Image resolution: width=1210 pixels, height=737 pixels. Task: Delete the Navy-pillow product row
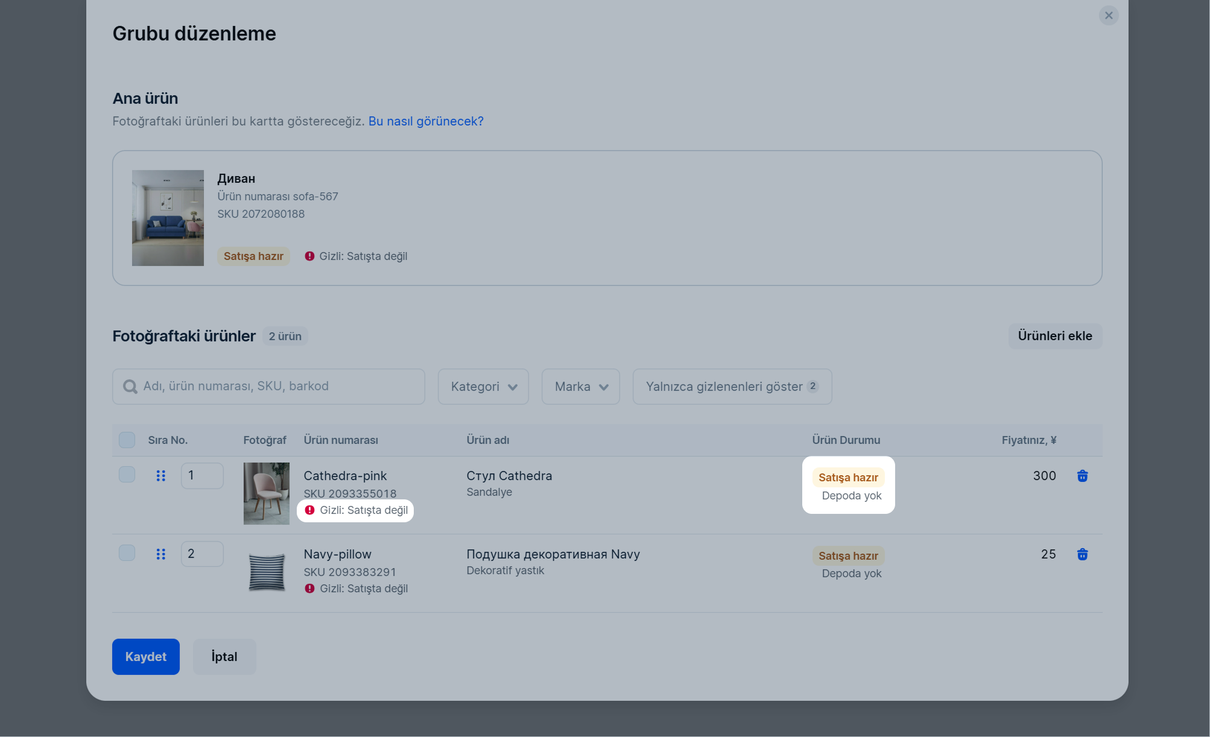coord(1082,554)
